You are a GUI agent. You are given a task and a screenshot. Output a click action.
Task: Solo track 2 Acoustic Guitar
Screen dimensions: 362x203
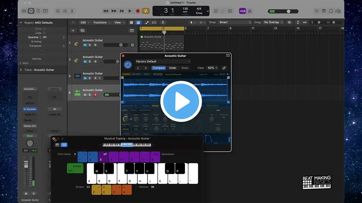pos(90,61)
